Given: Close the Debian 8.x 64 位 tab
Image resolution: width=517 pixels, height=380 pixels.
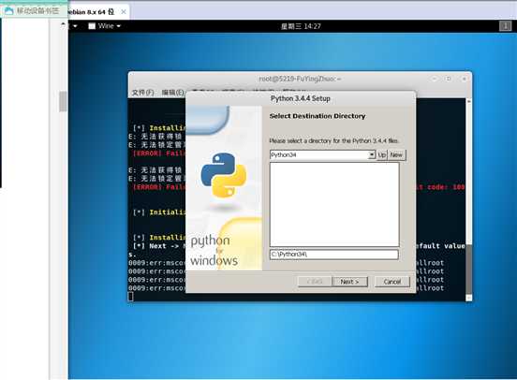Looking at the screenshot, I should pos(124,12).
